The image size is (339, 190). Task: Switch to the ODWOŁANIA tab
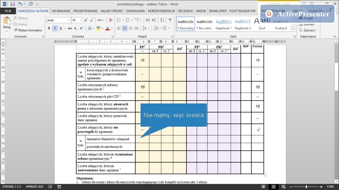(135, 11)
